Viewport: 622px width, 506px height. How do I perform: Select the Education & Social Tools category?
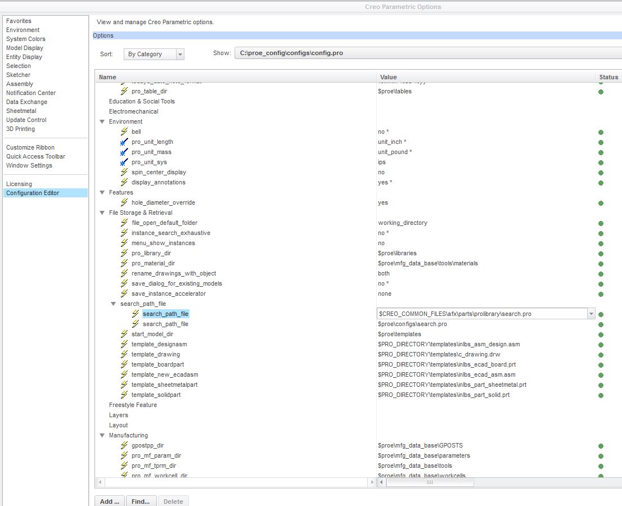142,101
